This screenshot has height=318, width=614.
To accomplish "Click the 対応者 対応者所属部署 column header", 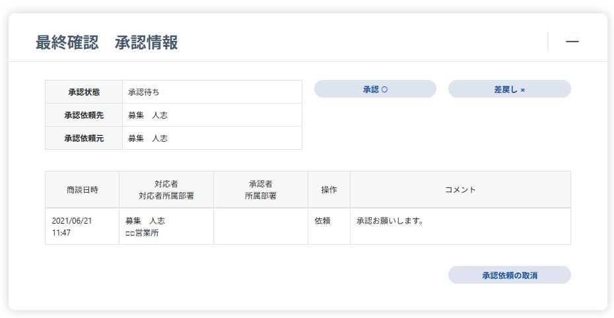I will point(166,190).
